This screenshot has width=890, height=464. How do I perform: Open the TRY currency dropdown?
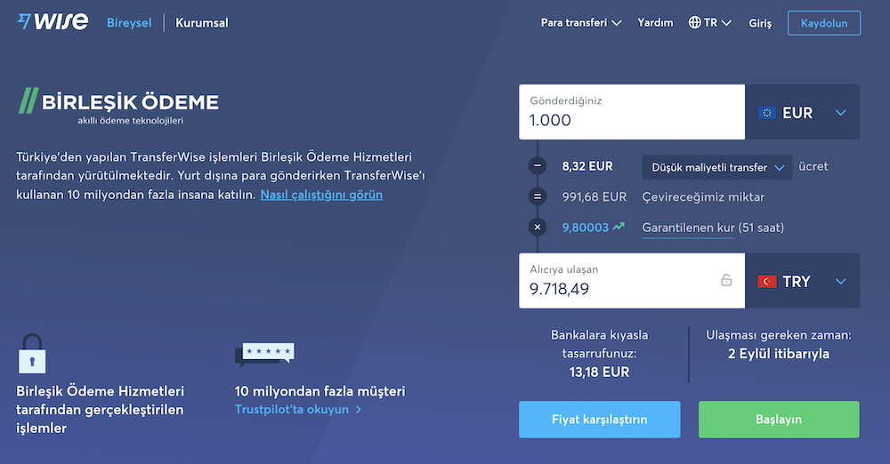(803, 281)
